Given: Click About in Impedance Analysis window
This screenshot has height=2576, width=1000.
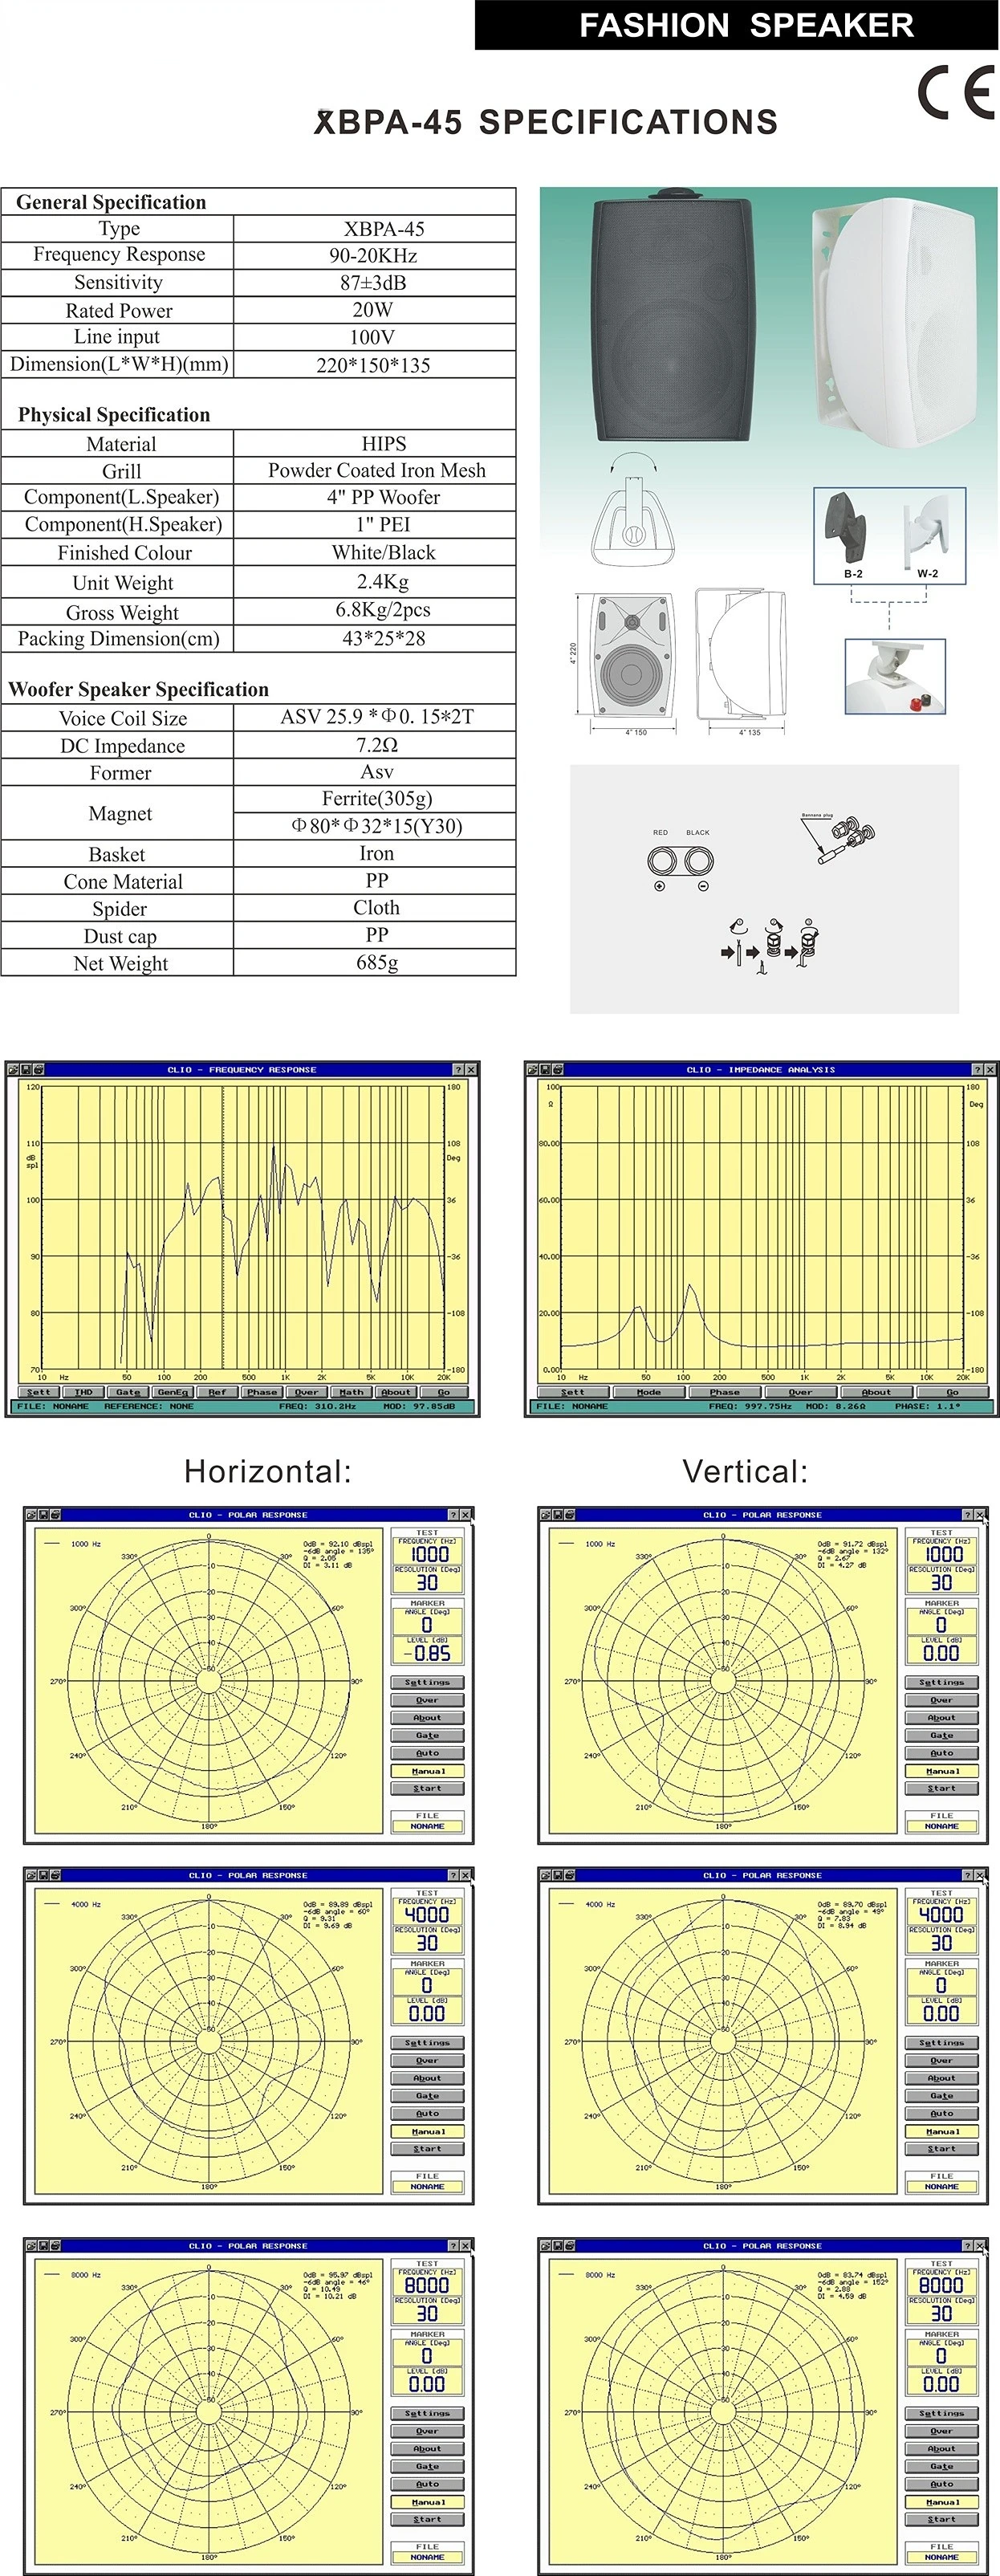Looking at the screenshot, I should [x=876, y=1392].
